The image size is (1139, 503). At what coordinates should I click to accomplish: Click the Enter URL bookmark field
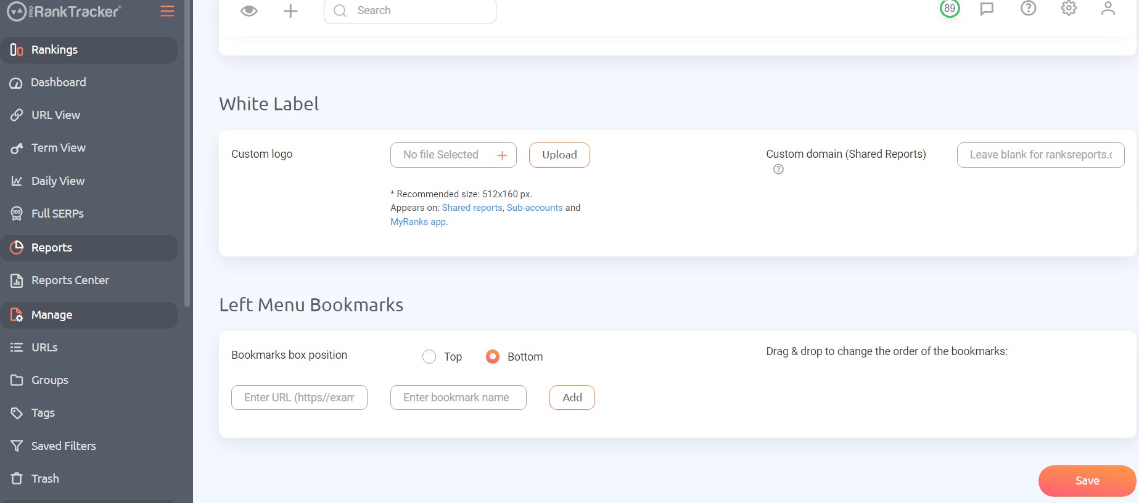(299, 398)
